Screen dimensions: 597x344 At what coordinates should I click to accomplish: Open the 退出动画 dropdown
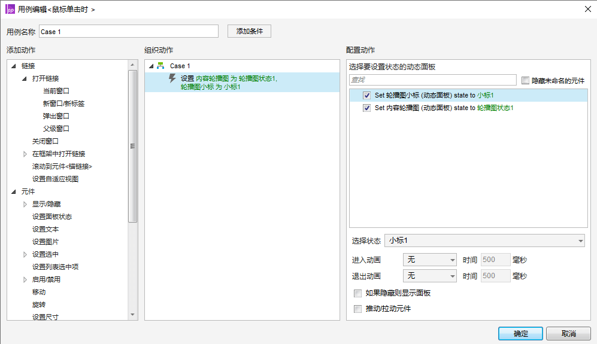[x=429, y=276]
